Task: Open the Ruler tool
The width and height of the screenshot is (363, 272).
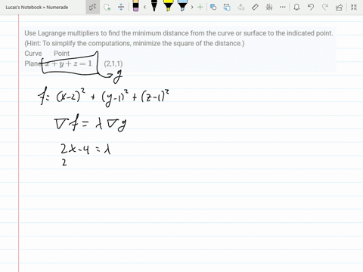Action: pos(255,7)
